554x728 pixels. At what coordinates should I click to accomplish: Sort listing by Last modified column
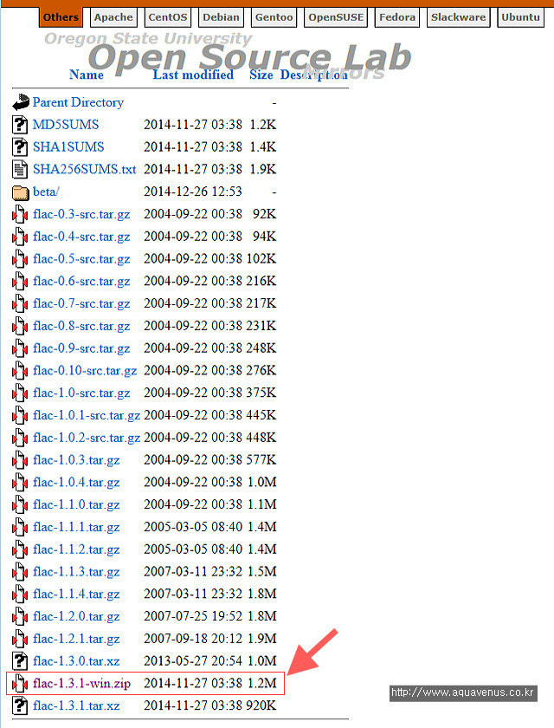(193, 75)
